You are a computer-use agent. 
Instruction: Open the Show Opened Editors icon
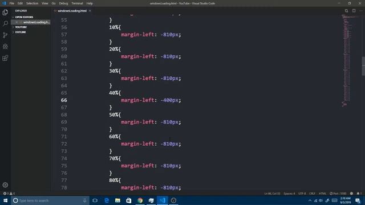346,11
